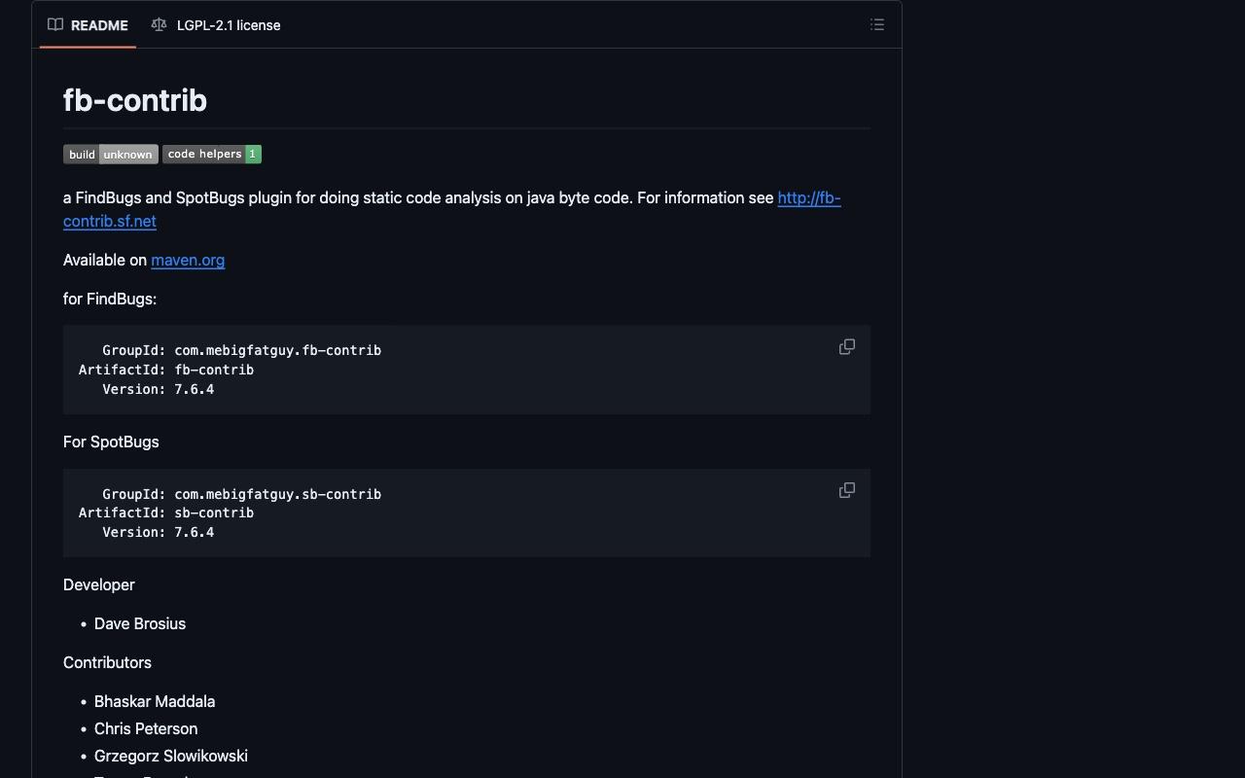Click the 'Chris Peterson' list item
This screenshot has height=778, width=1245.
[x=146, y=728]
